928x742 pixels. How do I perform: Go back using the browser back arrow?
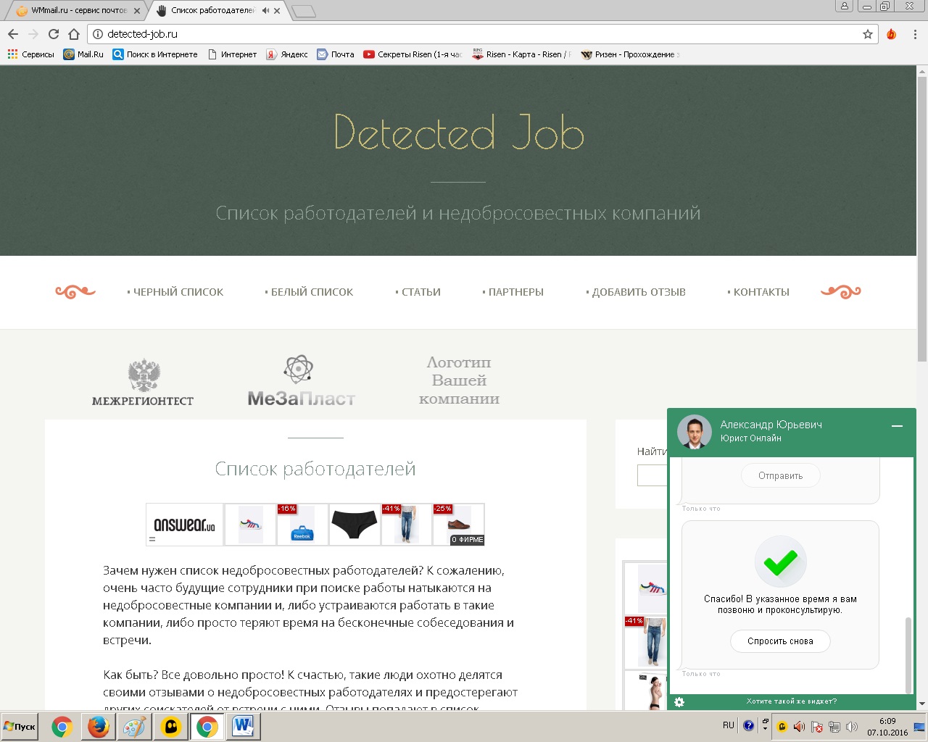[12, 34]
